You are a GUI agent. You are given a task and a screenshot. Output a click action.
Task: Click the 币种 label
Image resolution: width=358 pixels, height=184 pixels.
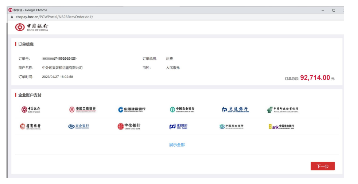pos(147,68)
